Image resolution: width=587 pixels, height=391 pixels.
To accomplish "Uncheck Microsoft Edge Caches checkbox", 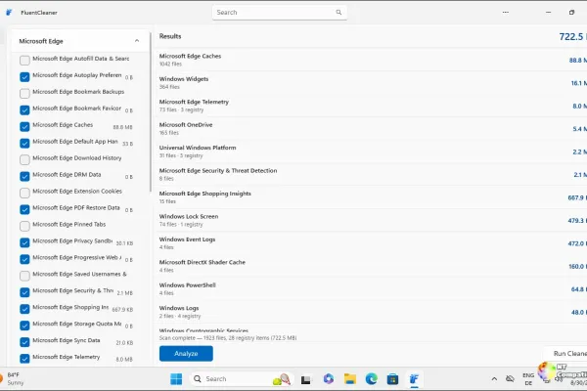I will coord(24,126).
